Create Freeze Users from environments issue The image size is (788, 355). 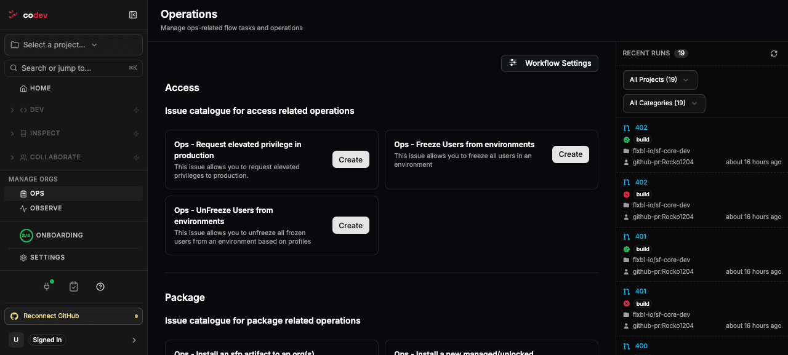[571, 154]
